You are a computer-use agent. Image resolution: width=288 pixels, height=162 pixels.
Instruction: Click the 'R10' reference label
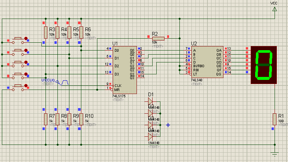pos(89,116)
